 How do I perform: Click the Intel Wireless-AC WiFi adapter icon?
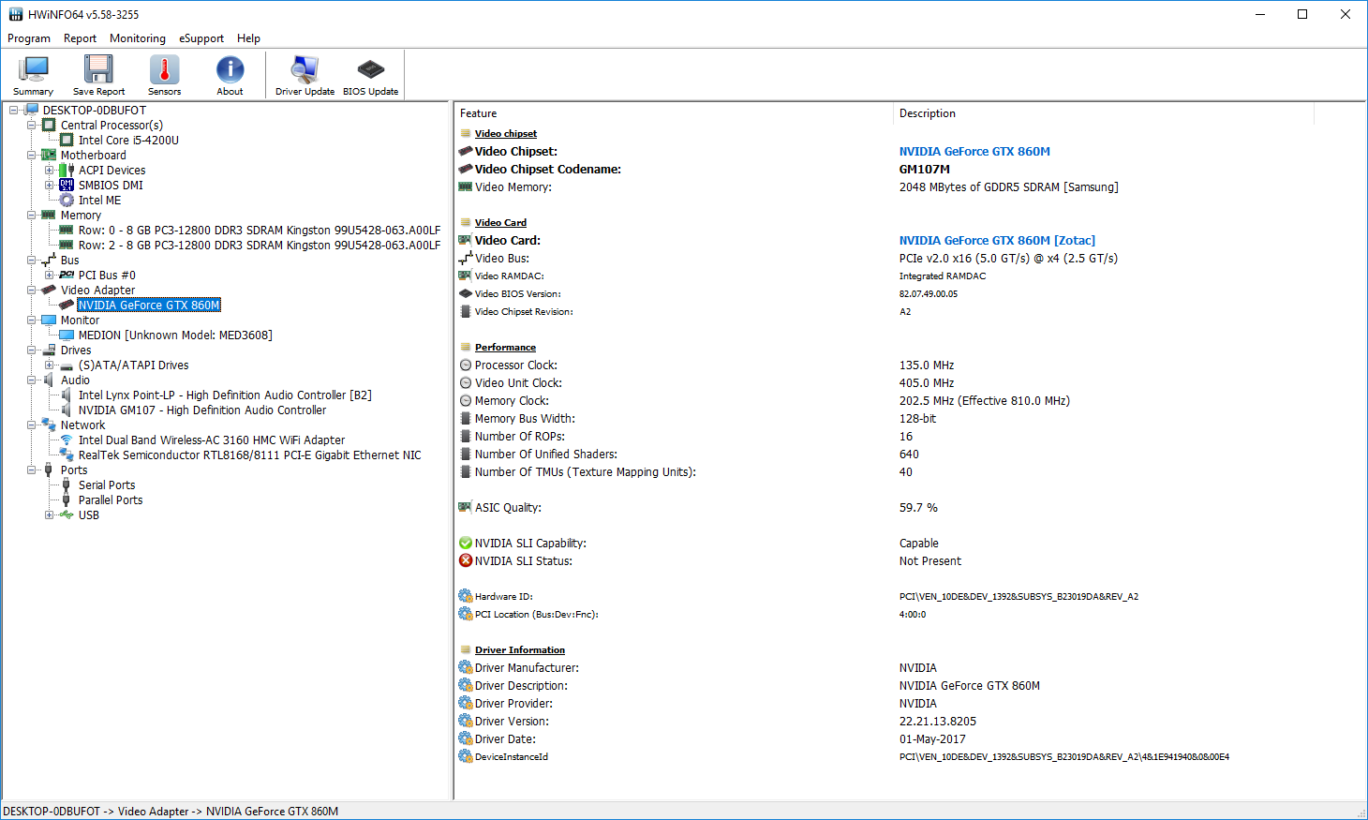pyautogui.click(x=67, y=440)
